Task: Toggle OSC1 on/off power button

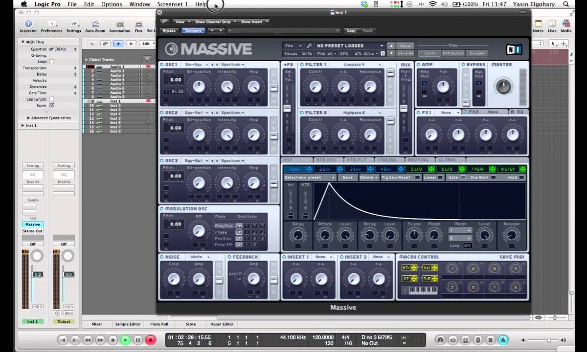Action: (x=162, y=65)
